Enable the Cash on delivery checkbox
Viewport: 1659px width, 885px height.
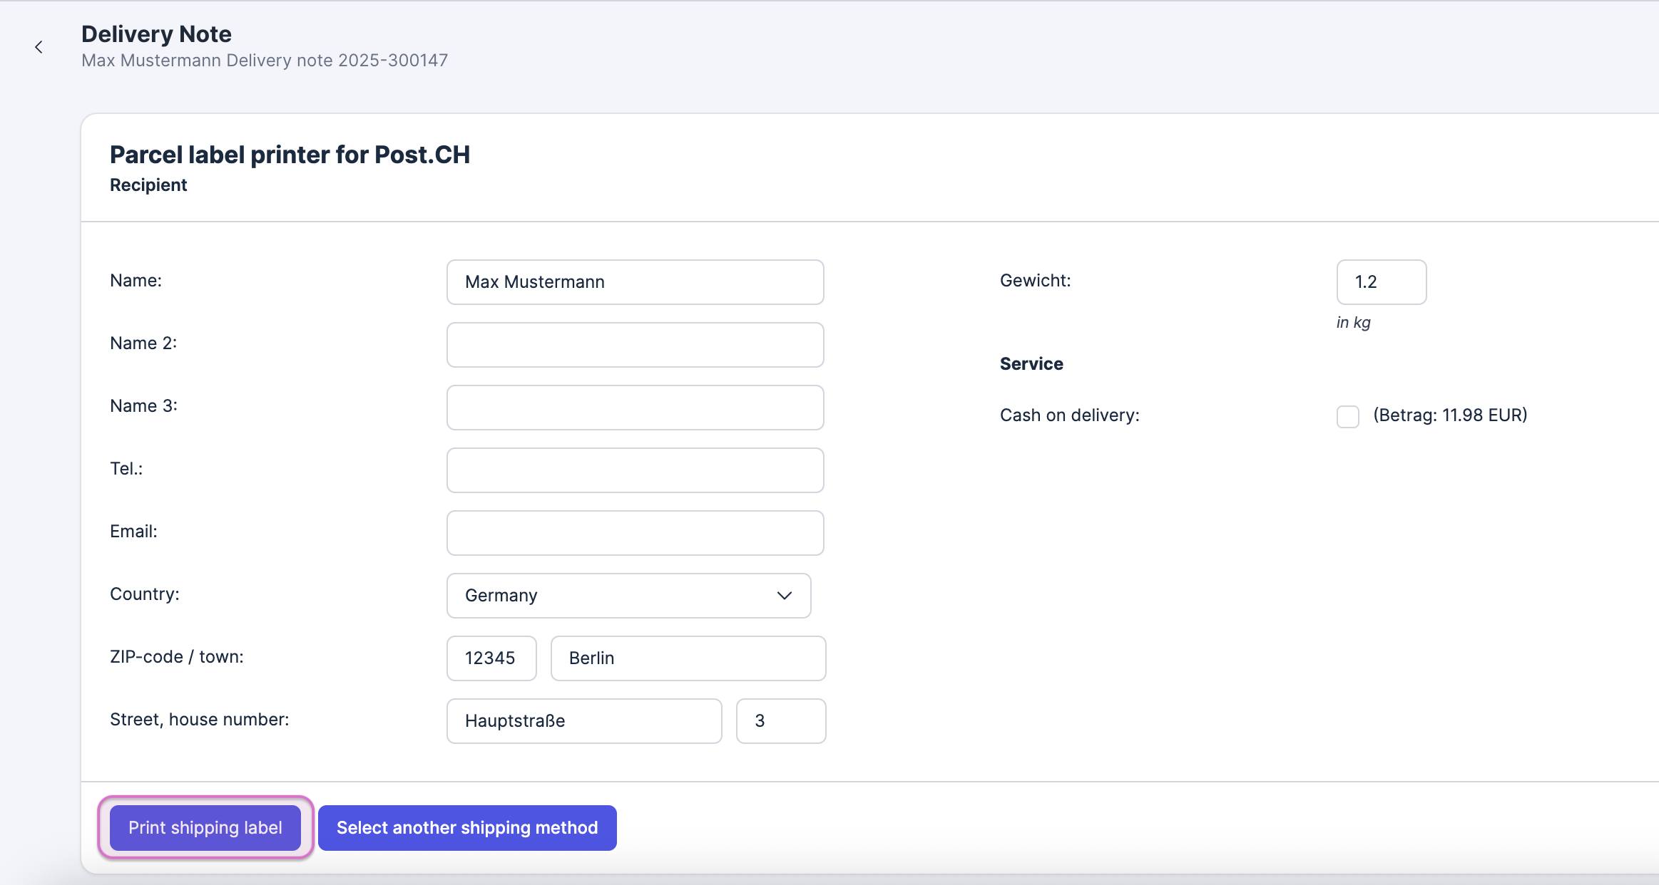(x=1347, y=416)
